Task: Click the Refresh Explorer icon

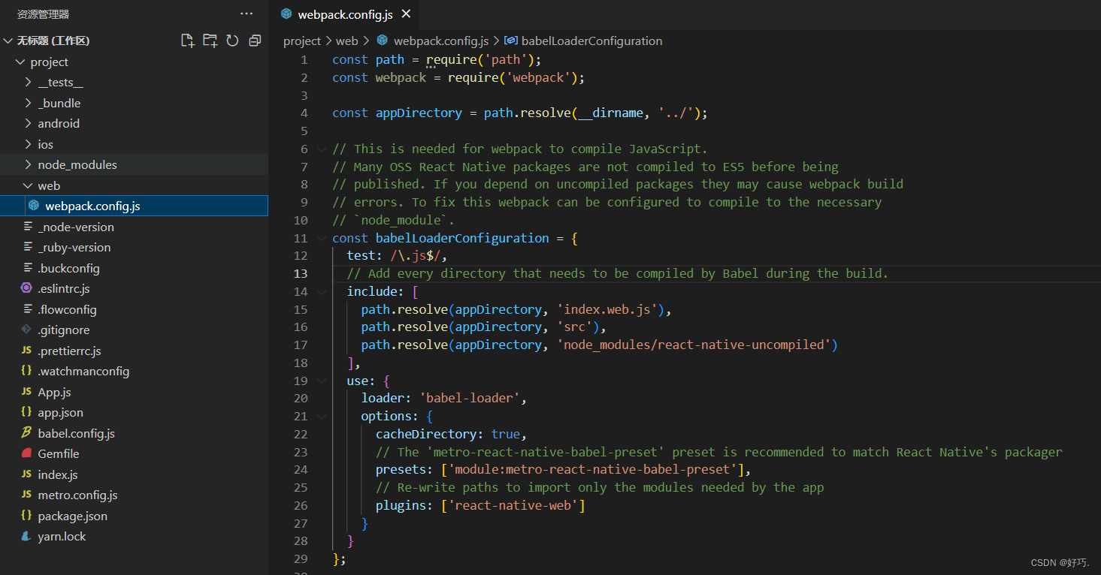Action: pos(233,41)
